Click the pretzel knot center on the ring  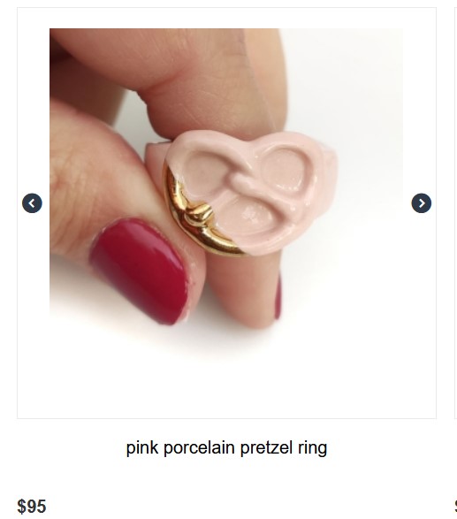point(239,181)
